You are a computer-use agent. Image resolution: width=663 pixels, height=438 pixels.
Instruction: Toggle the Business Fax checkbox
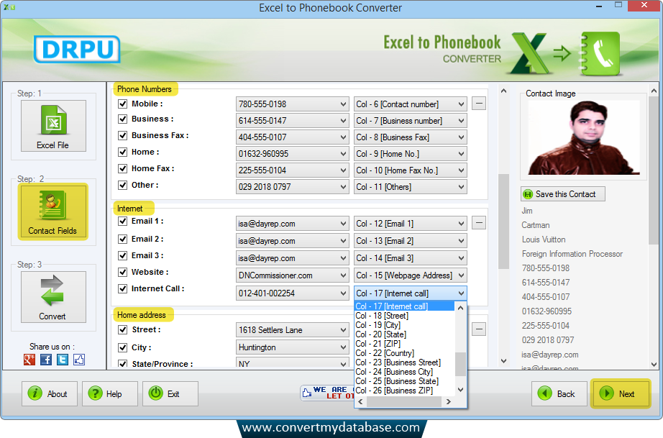point(123,135)
